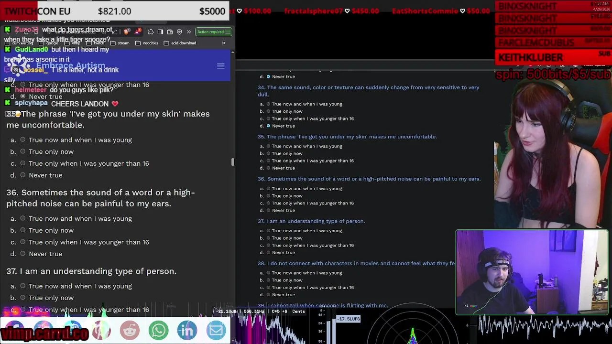The width and height of the screenshot is (612, 344).
Task: Click the share page icon in address bar
Action: point(114,32)
